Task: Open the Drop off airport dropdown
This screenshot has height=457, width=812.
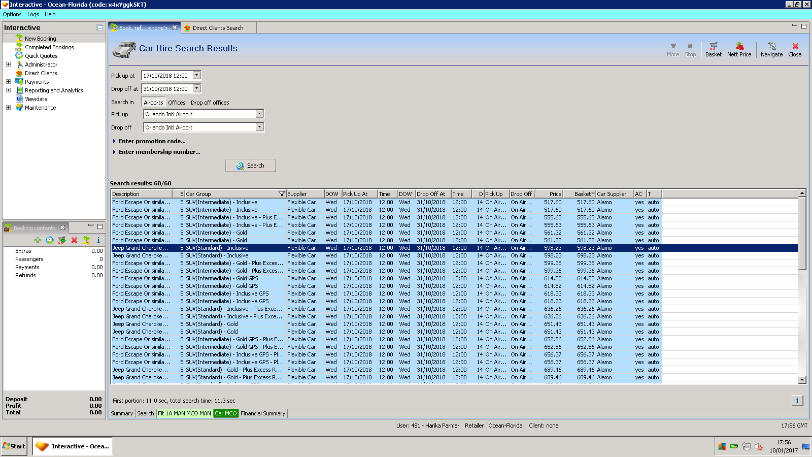Action: pos(259,127)
